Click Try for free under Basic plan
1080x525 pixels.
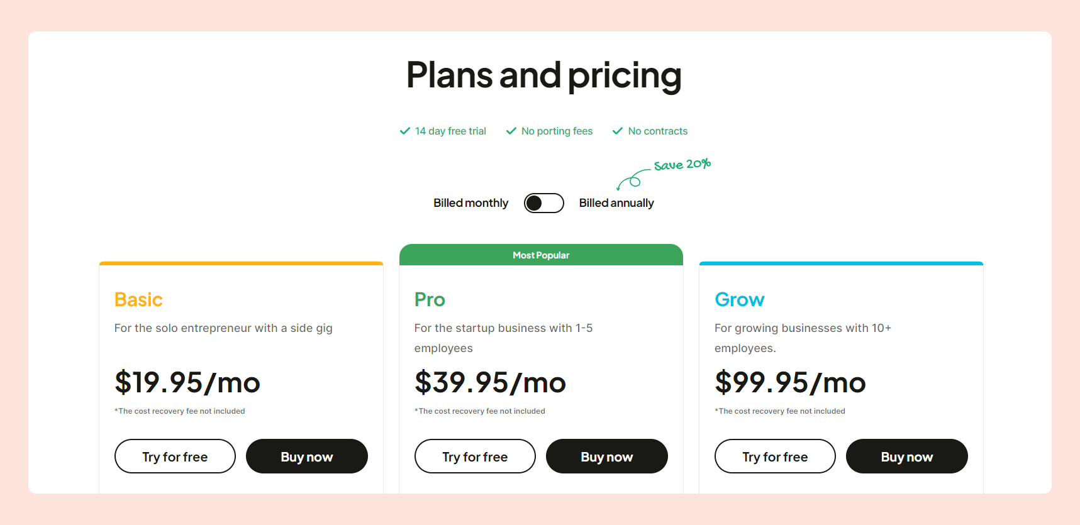[x=175, y=456]
